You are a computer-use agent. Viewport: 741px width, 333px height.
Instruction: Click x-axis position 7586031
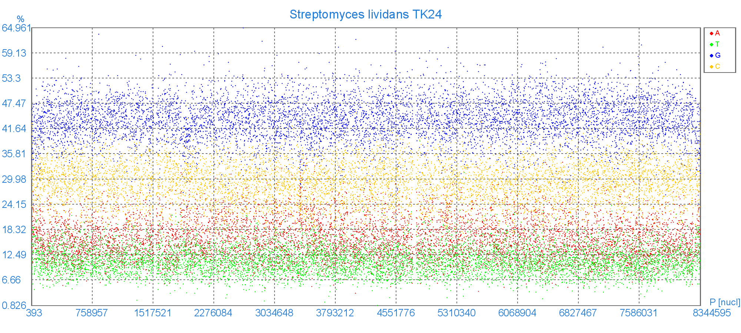(x=639, y=313)
